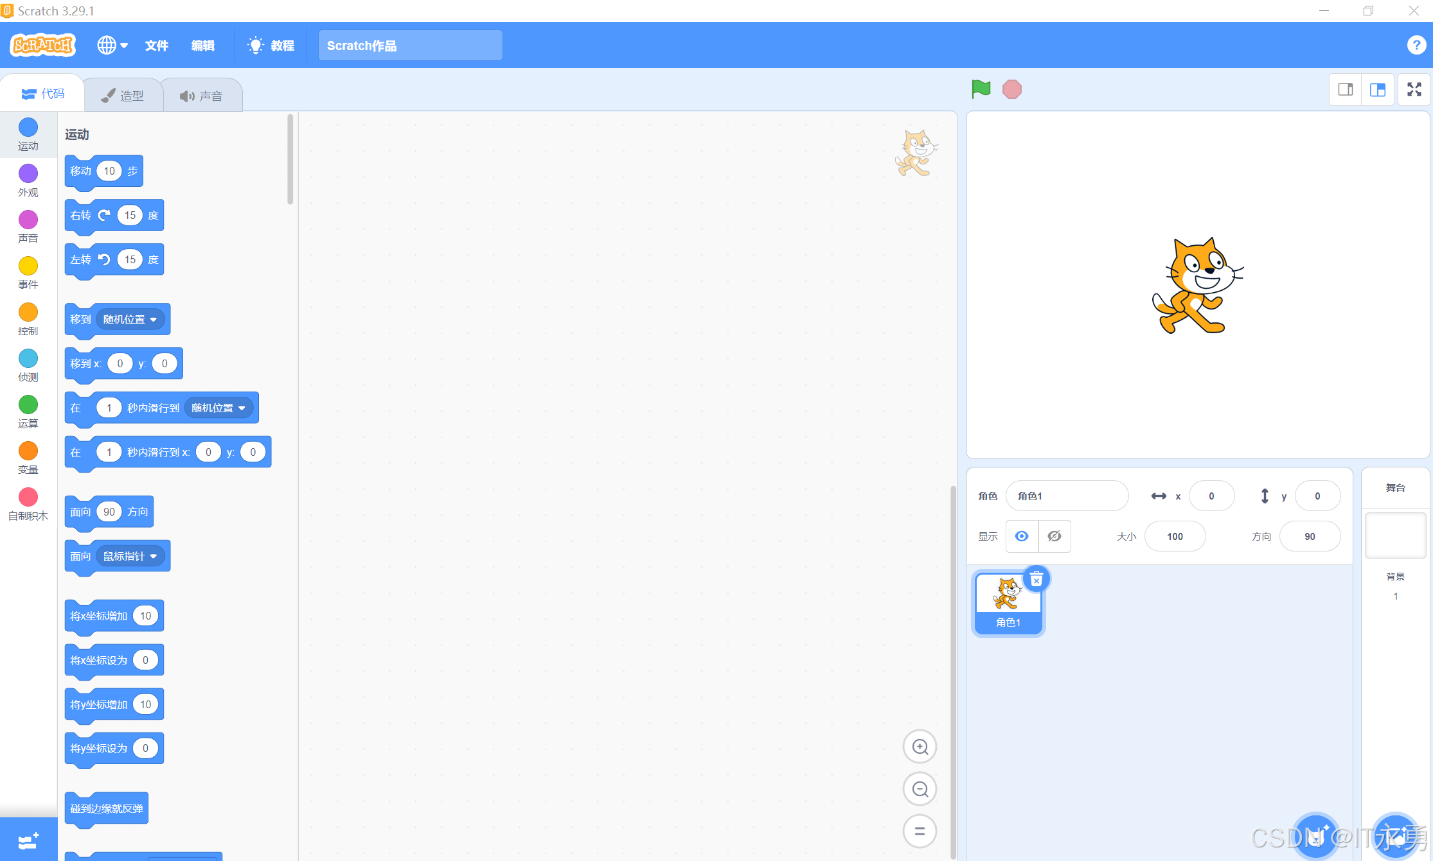Screen dimensions: 1433x861
Task: Switch to the 声音 sounds tab
Action: (202, 96)
